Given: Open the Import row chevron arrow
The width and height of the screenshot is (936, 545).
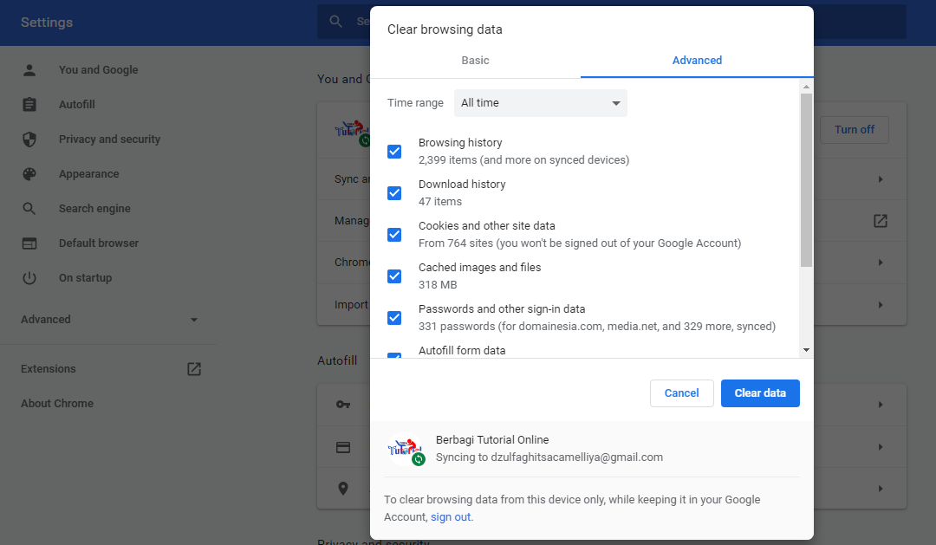Looking at the screenshot, I should [881, 305].
